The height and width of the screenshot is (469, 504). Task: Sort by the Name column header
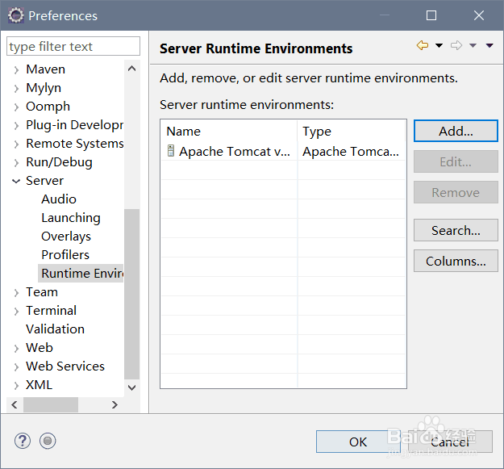[230, 132]
